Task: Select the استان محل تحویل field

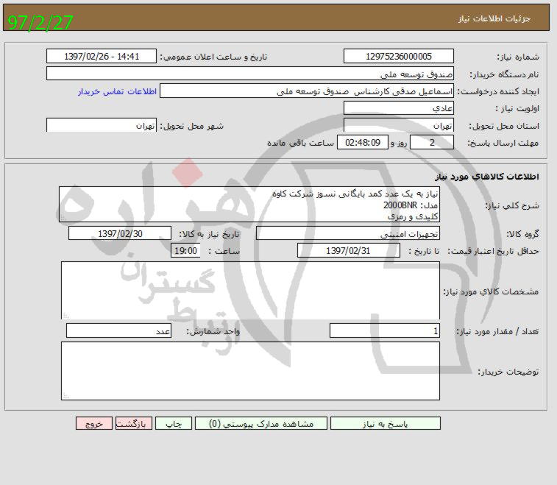Action: tap(398, 125)
